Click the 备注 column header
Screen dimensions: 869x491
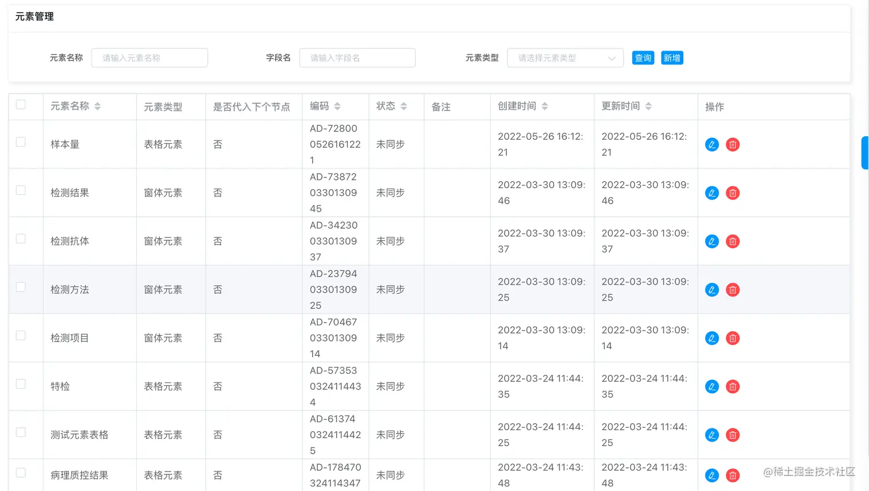pos(441,107)
